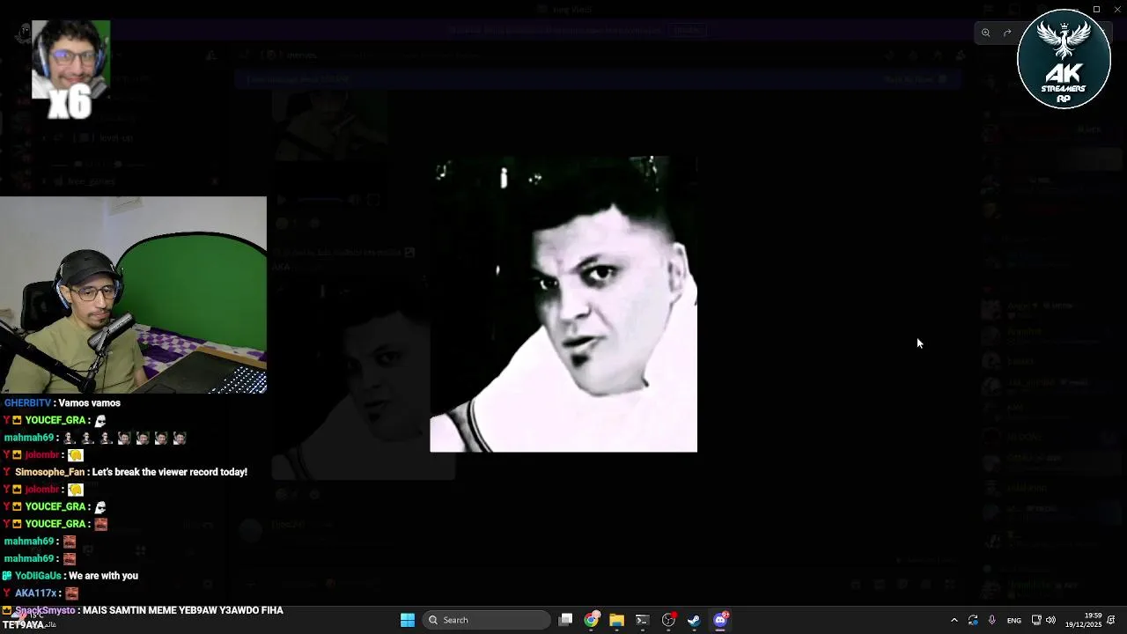Select chat username YoDiiGaUs
The height and width of the screenshot is (634, 1127).
pos(38,576)
